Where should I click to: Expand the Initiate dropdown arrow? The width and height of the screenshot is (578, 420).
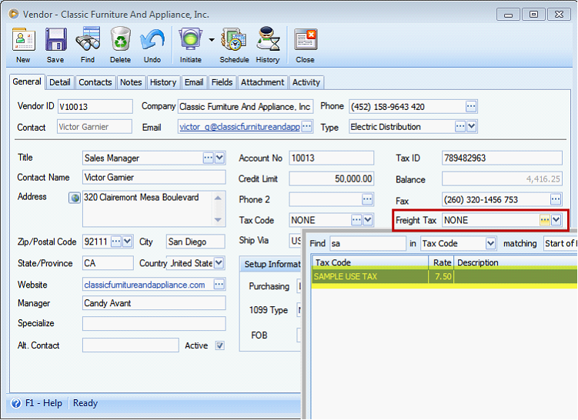click(x=212, y=40)
